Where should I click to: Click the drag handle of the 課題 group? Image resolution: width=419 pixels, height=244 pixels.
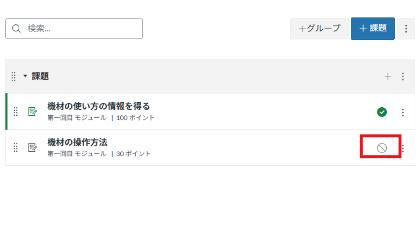pyautogui.click(x=13, y=76)
